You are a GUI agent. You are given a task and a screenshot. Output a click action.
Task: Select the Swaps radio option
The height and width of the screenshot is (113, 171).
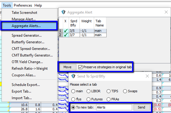tap(125, 91)
